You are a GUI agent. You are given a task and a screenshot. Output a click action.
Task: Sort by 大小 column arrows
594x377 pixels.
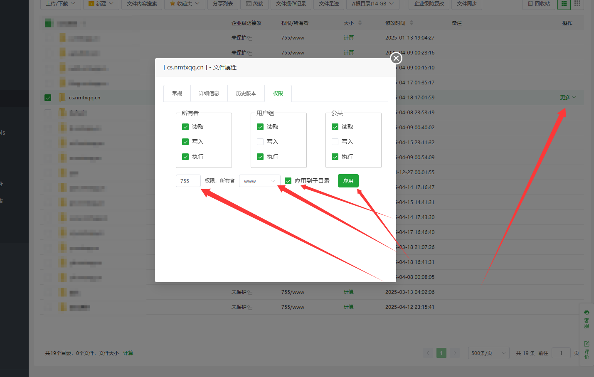pyautogui.click(x=360, y=23)
